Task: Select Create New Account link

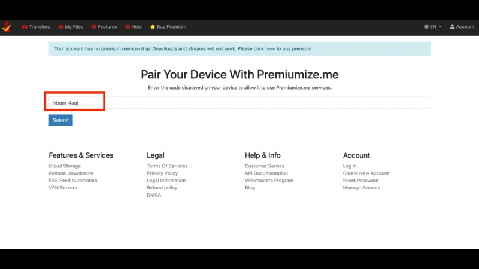Action: 366,173
